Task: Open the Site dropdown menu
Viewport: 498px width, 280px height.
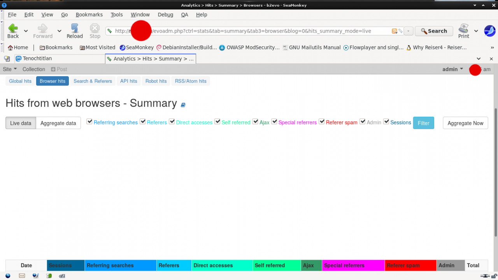Action: [x=10, y=69]
